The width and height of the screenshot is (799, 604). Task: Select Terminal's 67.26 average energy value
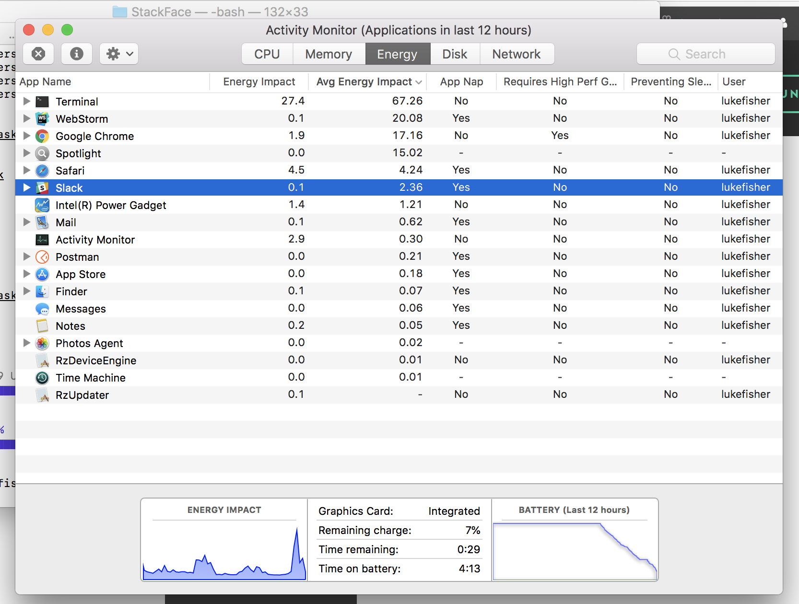point(407,101)
